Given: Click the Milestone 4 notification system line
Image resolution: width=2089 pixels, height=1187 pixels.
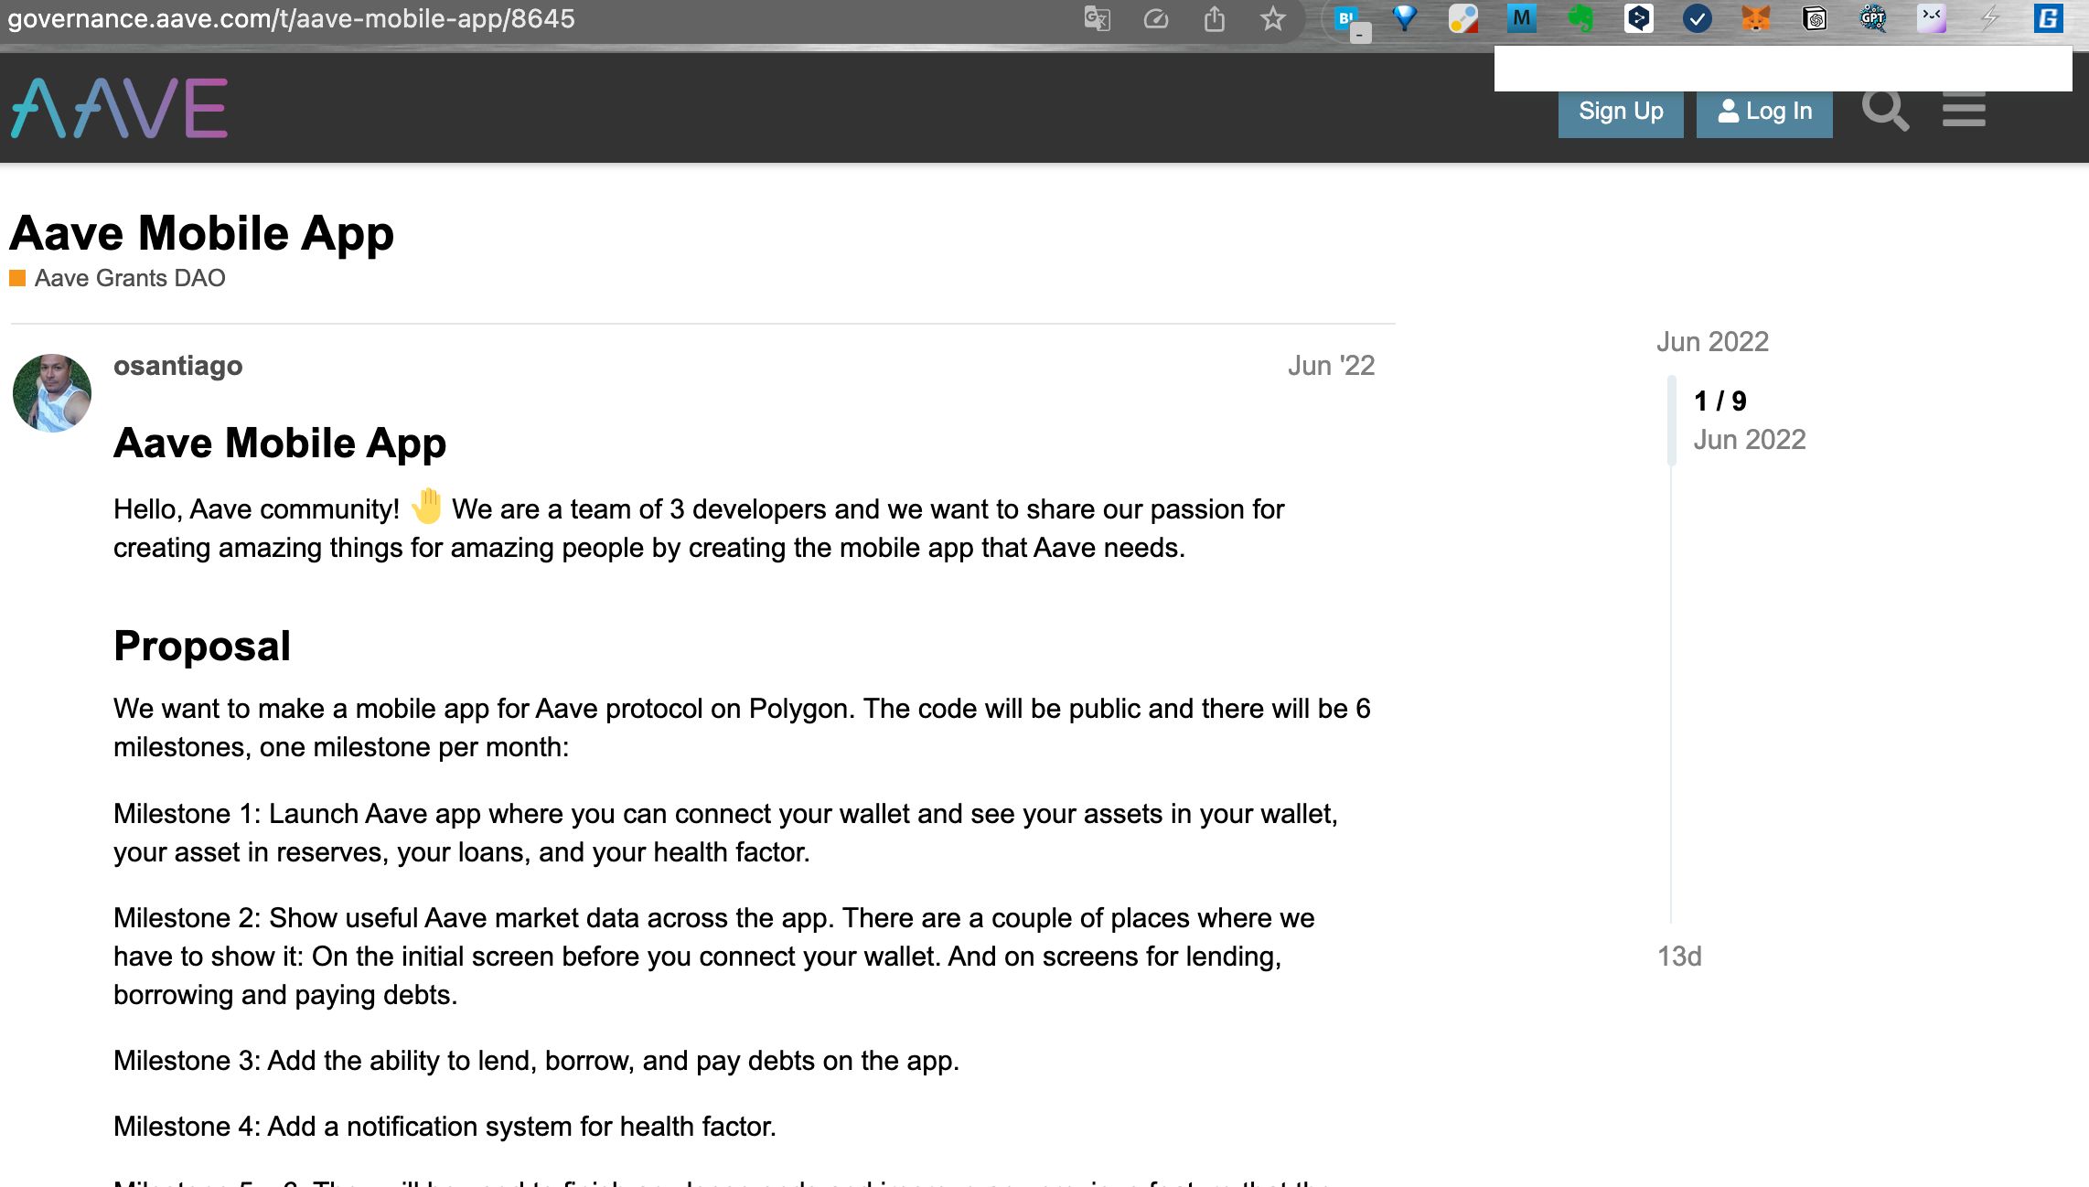Looking at the screenshot, I should pos(445,1127).
